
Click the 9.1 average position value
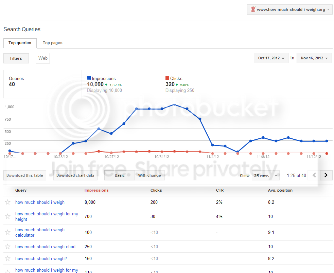pyautogui.click(x=271, y=232)
